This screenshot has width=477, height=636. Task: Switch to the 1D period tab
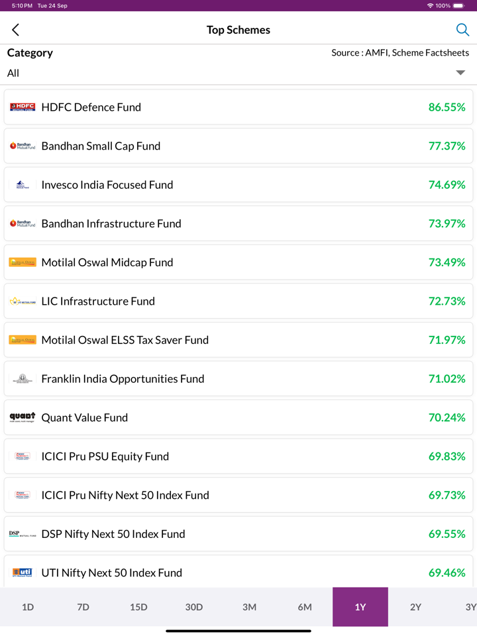[x=28, y=607]
